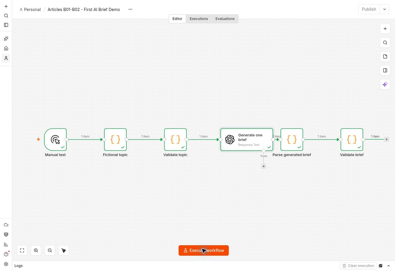This screenshot has width=395, height=271.
Task: Expand the Publish dropdown arrow
Action: point(385,9)
